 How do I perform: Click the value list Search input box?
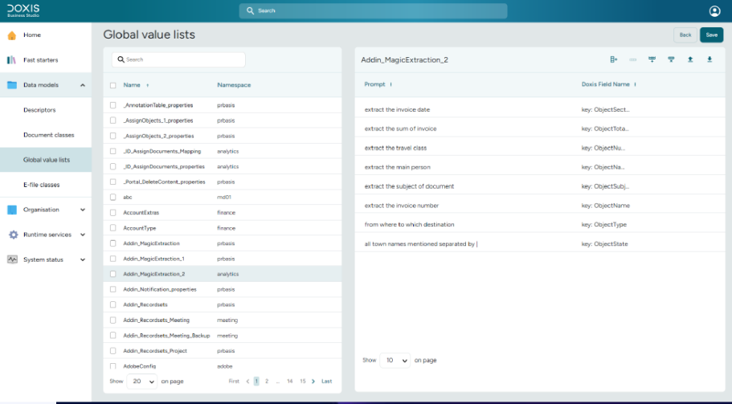click(178, 59)
